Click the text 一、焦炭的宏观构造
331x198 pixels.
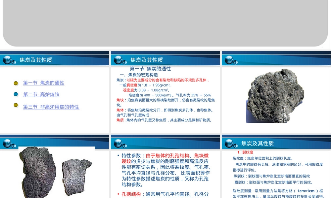click(139, 75)
